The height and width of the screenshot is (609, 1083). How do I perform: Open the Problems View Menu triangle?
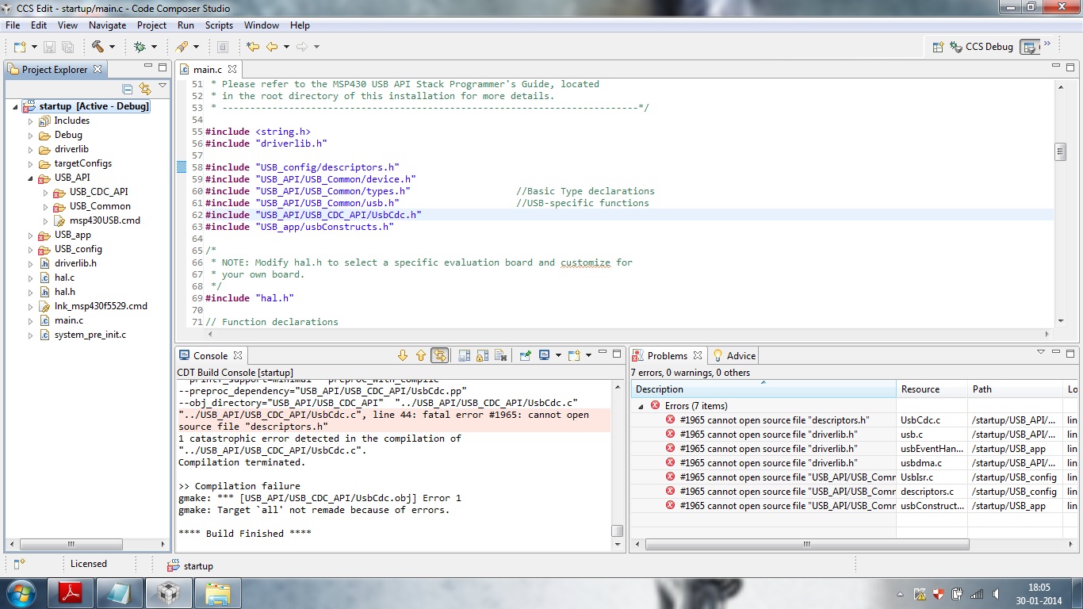click(x=1041, y=352)
